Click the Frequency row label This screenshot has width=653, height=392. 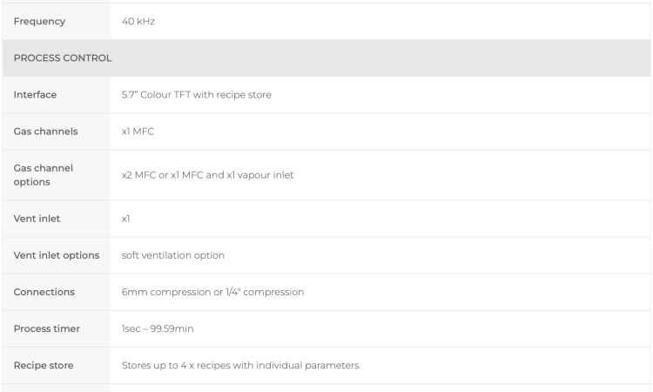coord(39,21)
